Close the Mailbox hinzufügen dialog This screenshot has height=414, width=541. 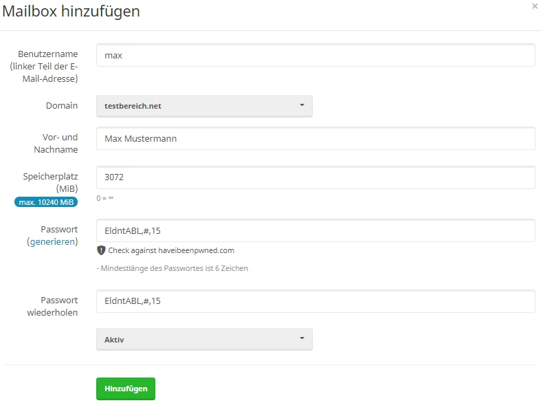[535, 6]
